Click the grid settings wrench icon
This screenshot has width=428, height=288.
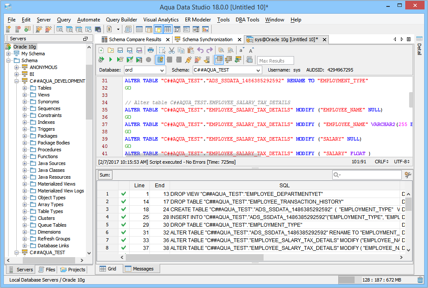point(408,175)
